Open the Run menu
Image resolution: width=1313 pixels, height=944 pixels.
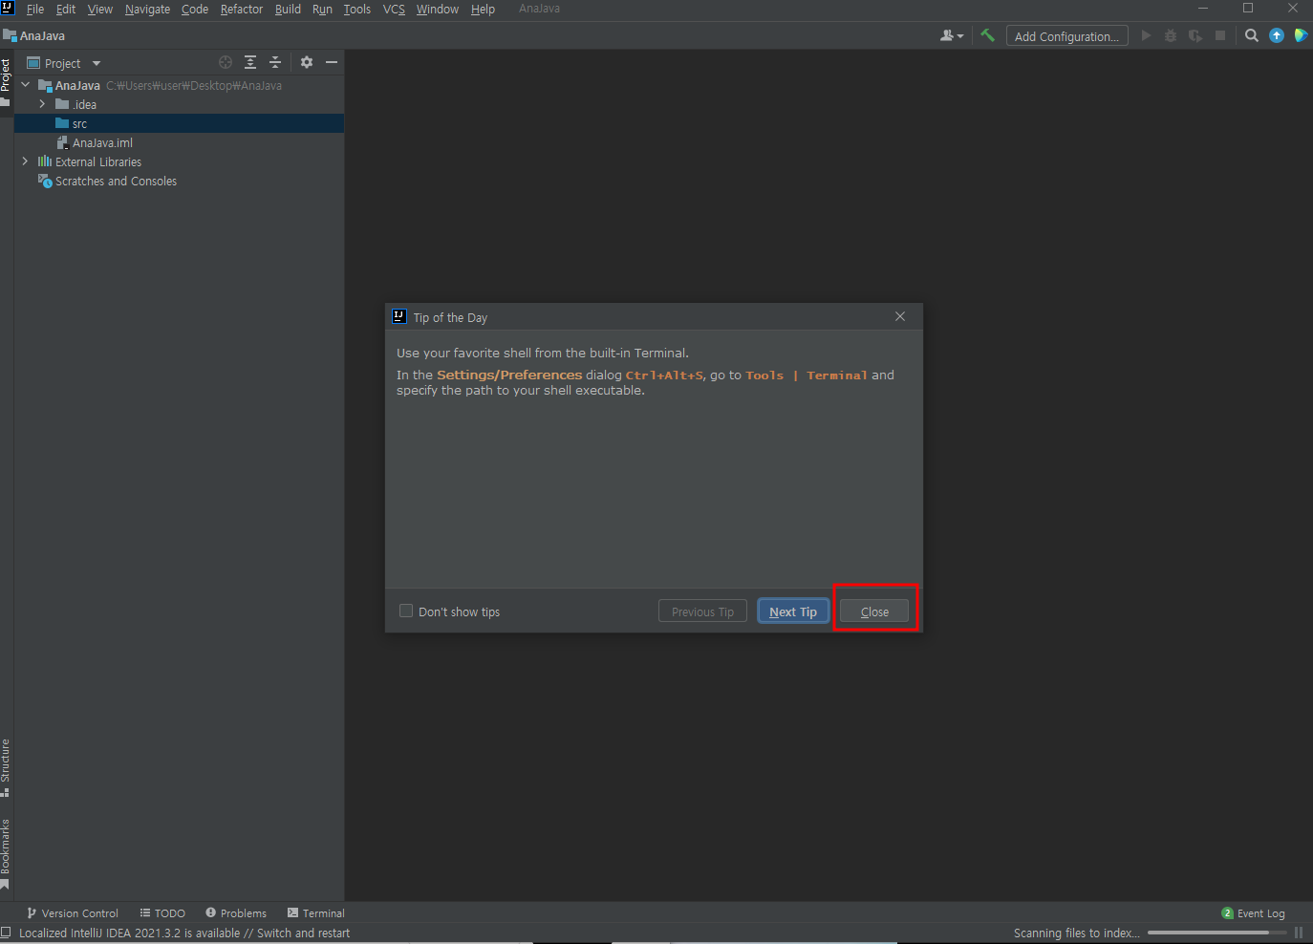(322, 10)
